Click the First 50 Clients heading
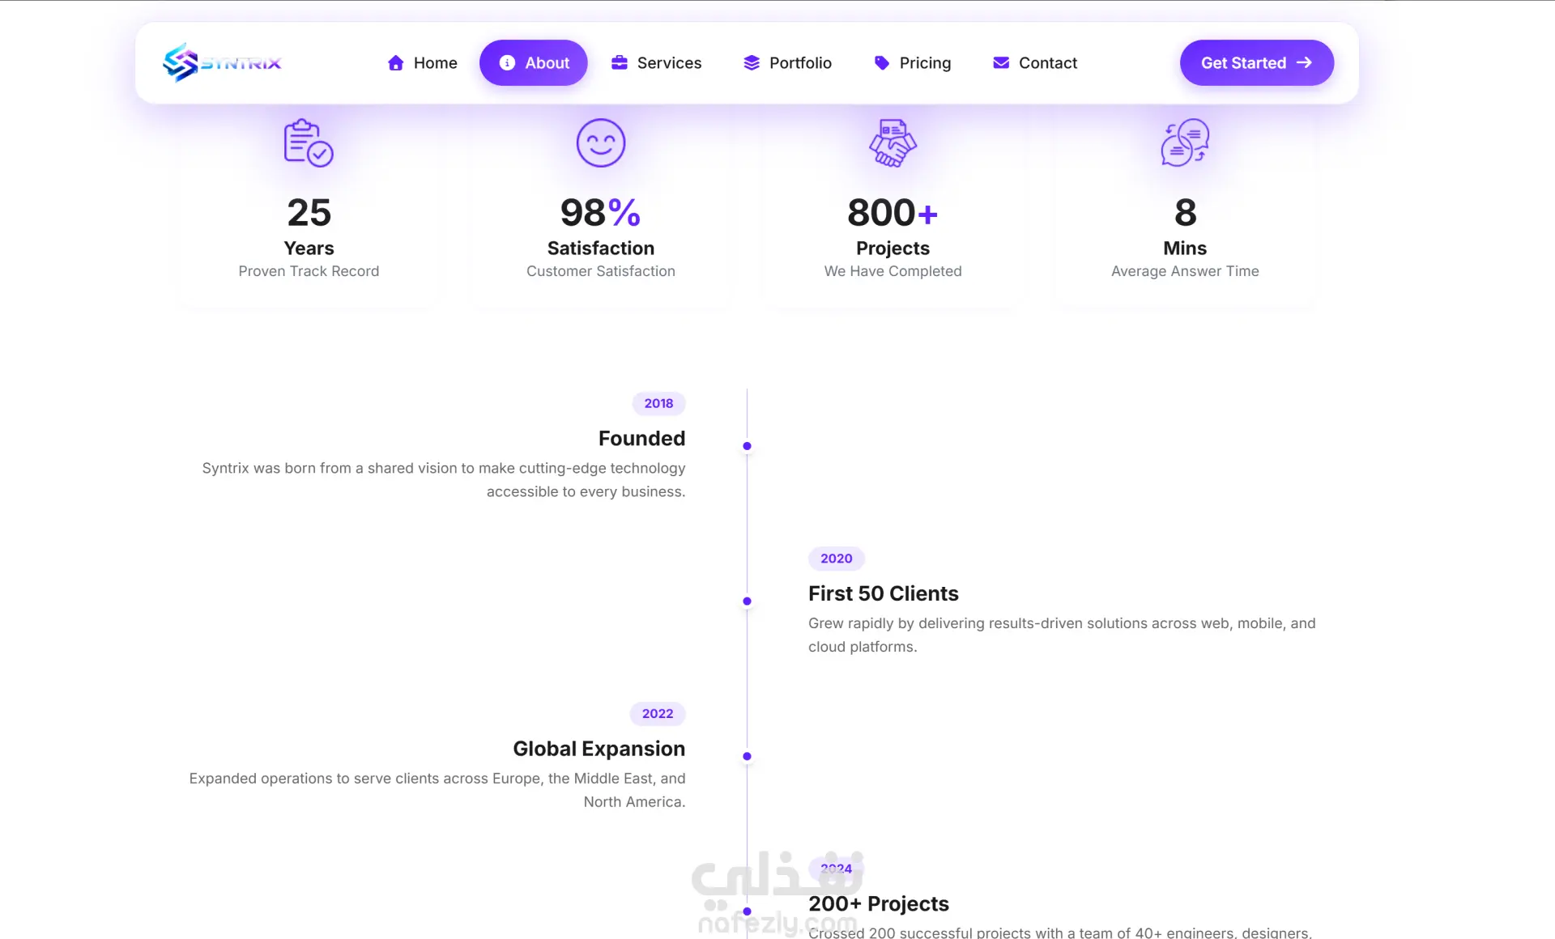 point(883,593)
